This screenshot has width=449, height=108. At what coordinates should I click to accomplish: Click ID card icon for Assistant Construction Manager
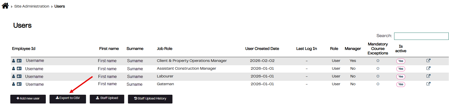coord(19,68)
